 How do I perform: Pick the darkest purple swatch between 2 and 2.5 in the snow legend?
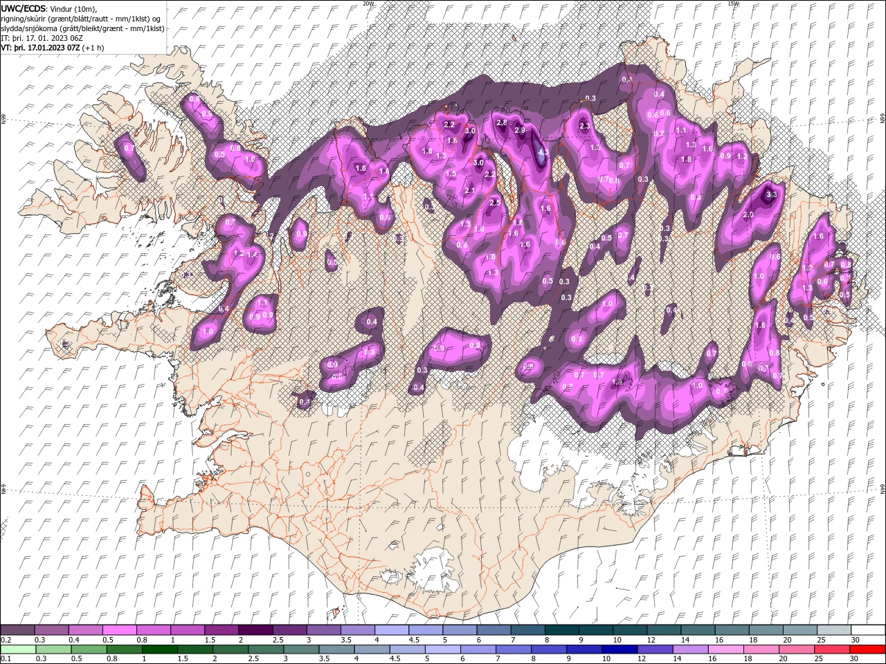(x=255, y=630)
